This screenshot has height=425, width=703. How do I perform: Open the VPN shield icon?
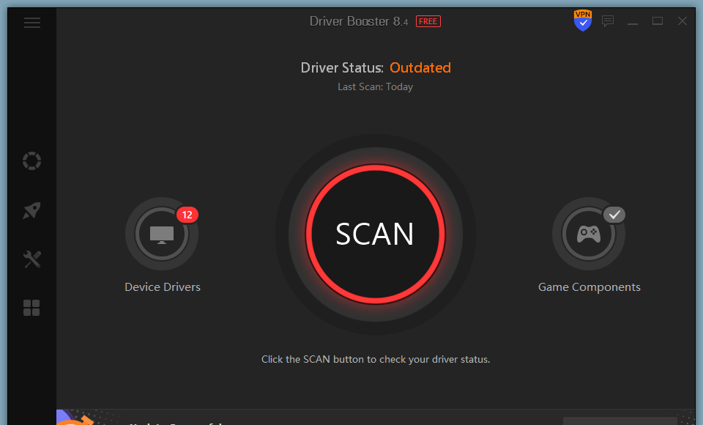pyautogui.click(x=582, y=21)
